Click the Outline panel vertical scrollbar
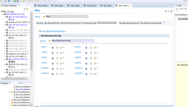The width and height of the screenshot is (188, 107). (x=31, y=105)
